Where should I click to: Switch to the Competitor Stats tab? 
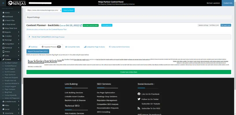[72, 47]
